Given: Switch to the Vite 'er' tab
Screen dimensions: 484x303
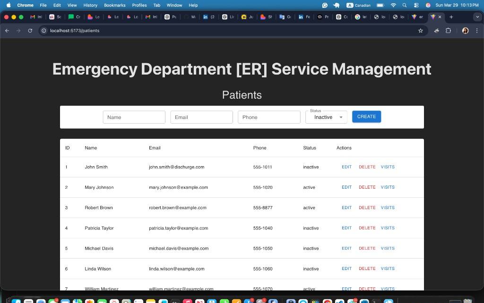Looking at the screenshot, I should [418, 17].
